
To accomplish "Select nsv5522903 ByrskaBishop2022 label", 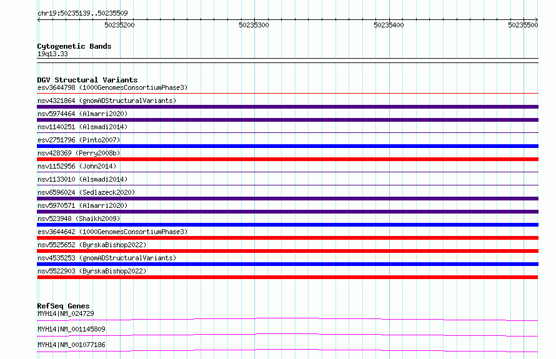I will tap(92, 271).
